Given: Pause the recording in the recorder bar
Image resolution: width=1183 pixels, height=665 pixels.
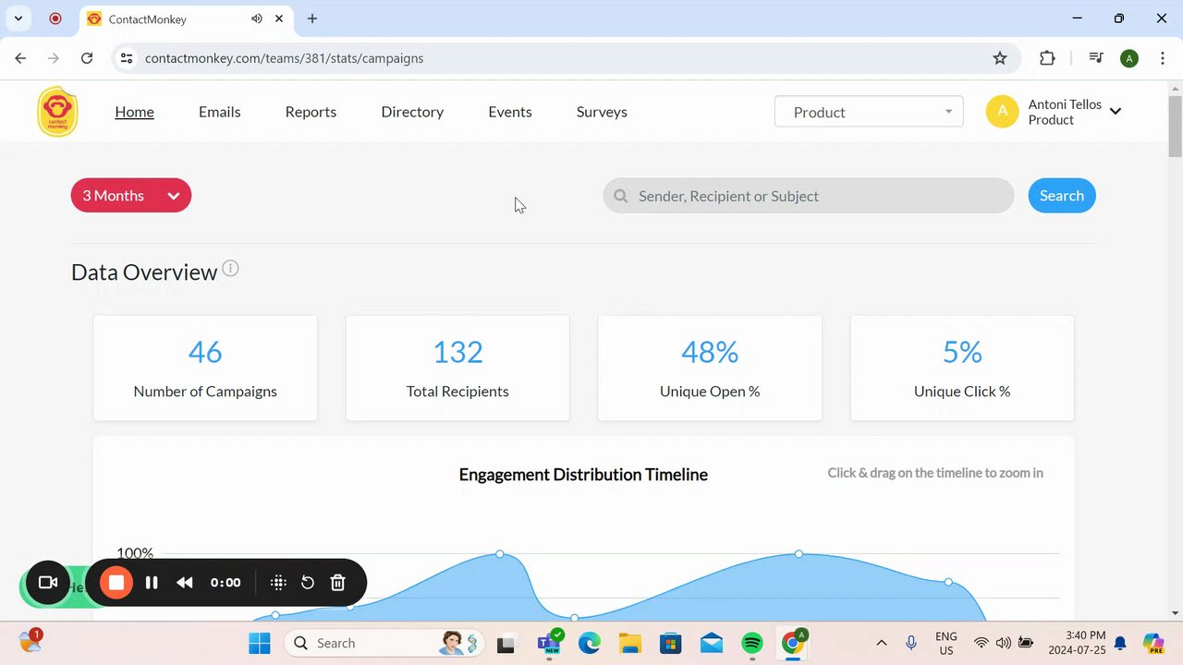Looking at the screenshot, I should pos(152,583).
